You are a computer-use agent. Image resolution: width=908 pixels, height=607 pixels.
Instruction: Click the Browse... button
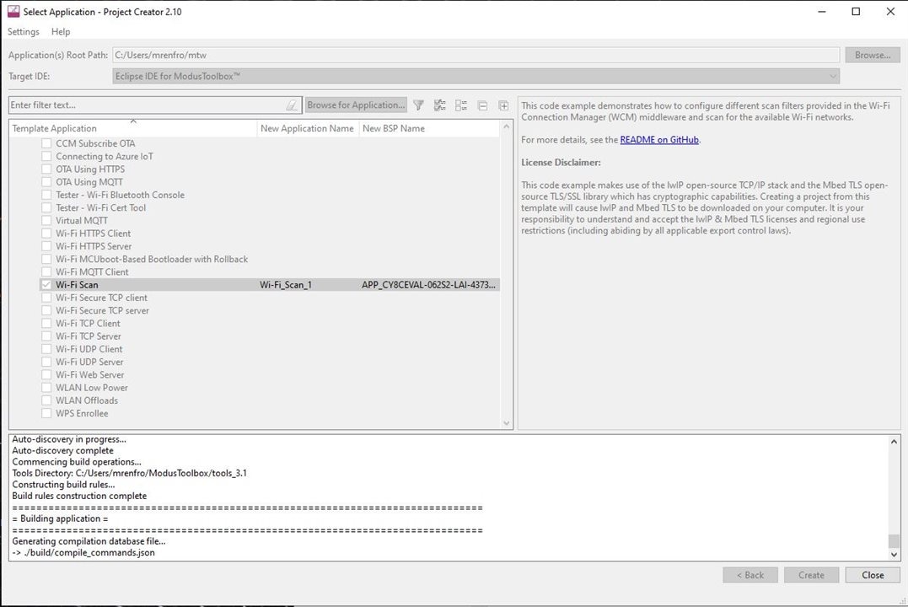click(x=872, y=55)
